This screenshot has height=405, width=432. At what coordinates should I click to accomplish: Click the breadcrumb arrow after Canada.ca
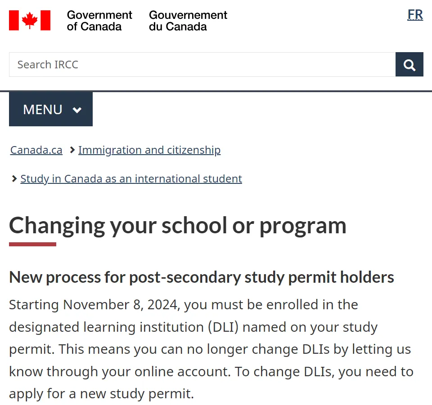(72, 150)
